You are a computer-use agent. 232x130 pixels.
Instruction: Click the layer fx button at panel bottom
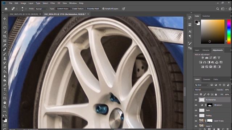coord(205,129)
